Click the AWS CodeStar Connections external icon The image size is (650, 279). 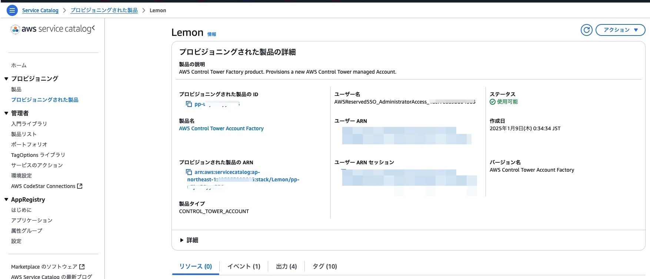(80, 186)
